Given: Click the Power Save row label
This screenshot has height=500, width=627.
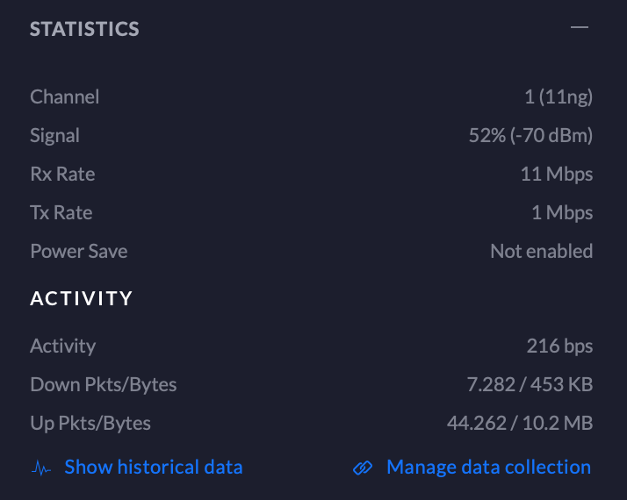Looking at the screenshot, I should click(x=78, y=251).
